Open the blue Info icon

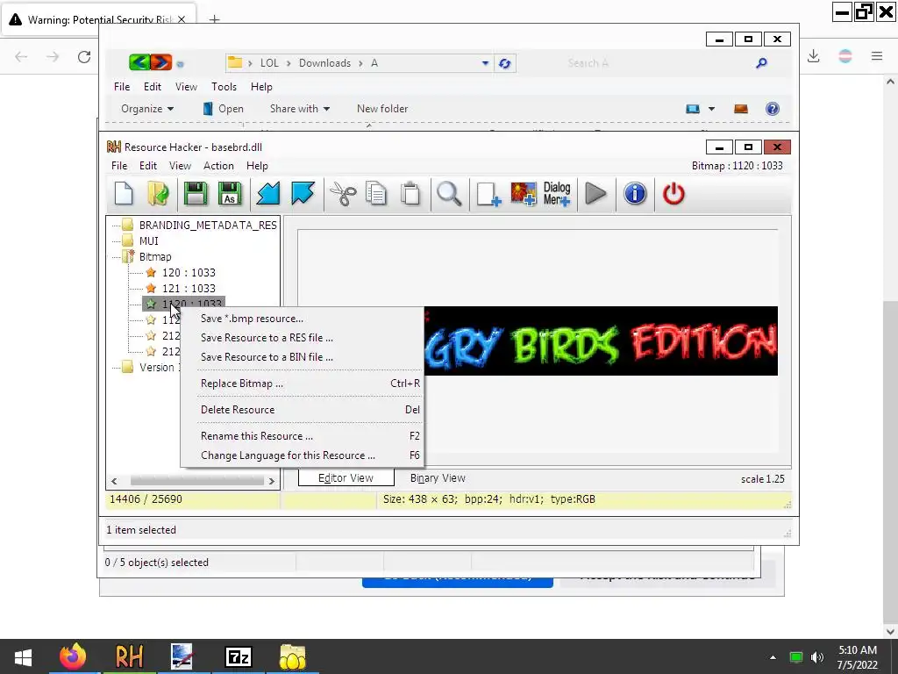[635, 194]
